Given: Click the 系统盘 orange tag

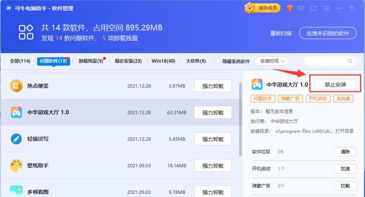Looking at the screenshot, I should pyautogui.click(x=343, y=98).
